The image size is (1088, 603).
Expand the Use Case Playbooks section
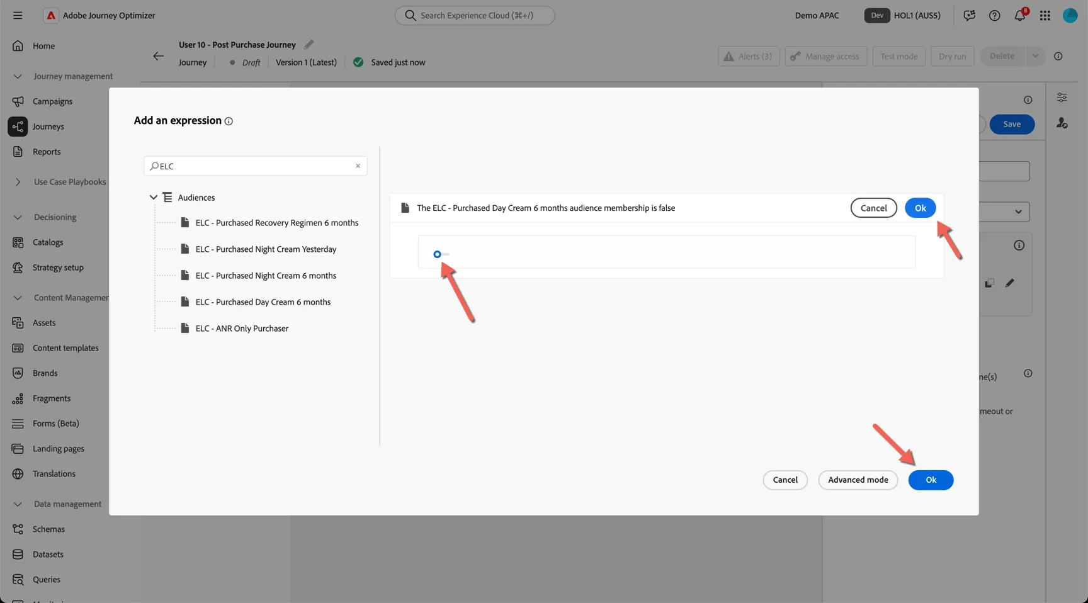18,182
